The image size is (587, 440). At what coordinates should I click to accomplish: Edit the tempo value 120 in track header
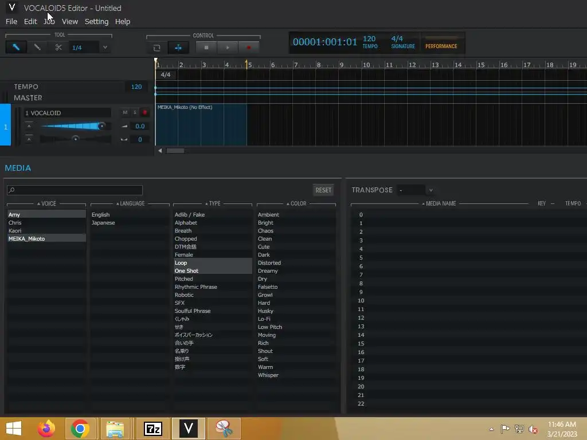(x=136, y=87)
